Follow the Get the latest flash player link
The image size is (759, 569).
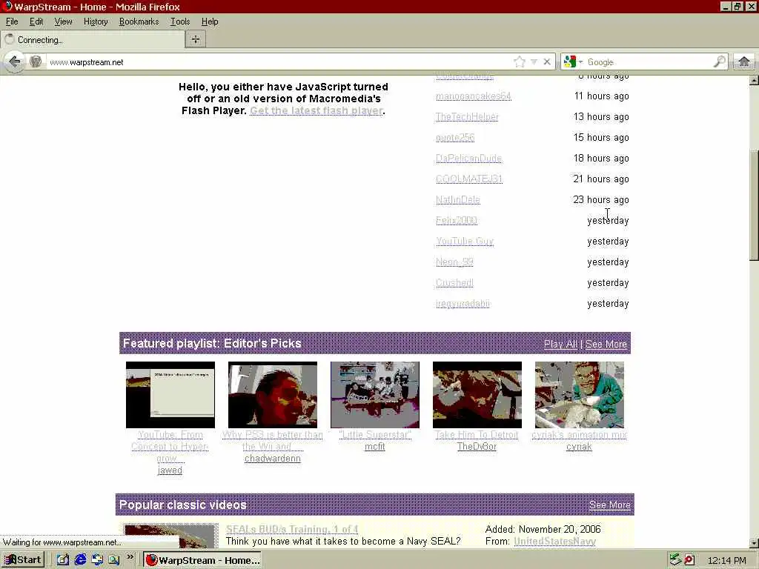(x=316, y=110)
